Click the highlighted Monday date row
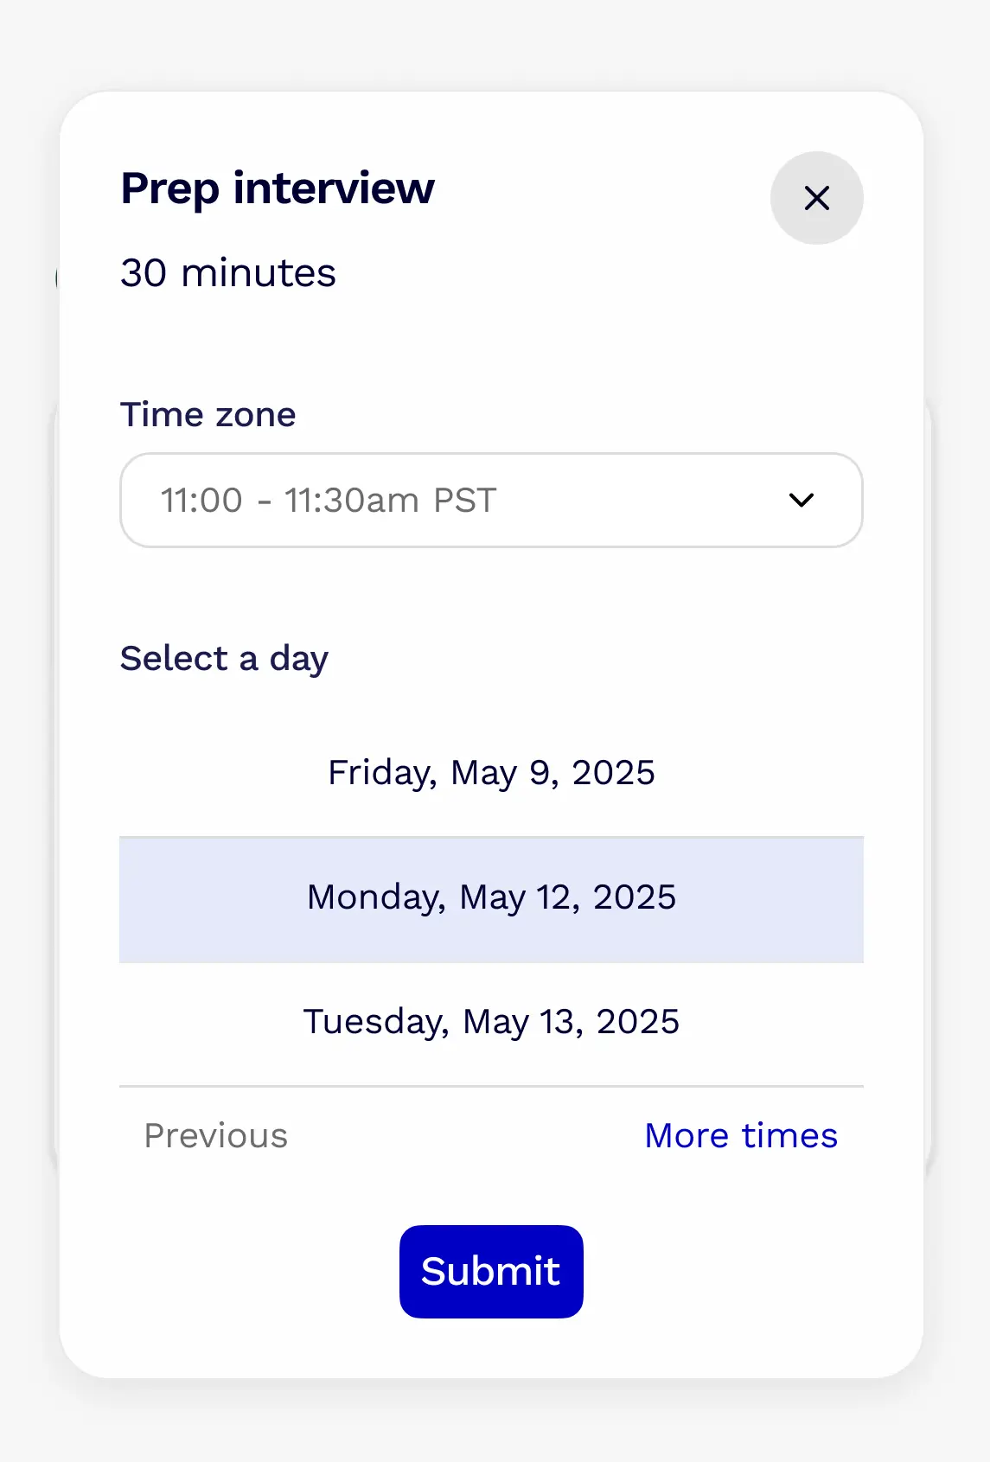Screen dimensions: 990x1462 (x=491, y=898)
